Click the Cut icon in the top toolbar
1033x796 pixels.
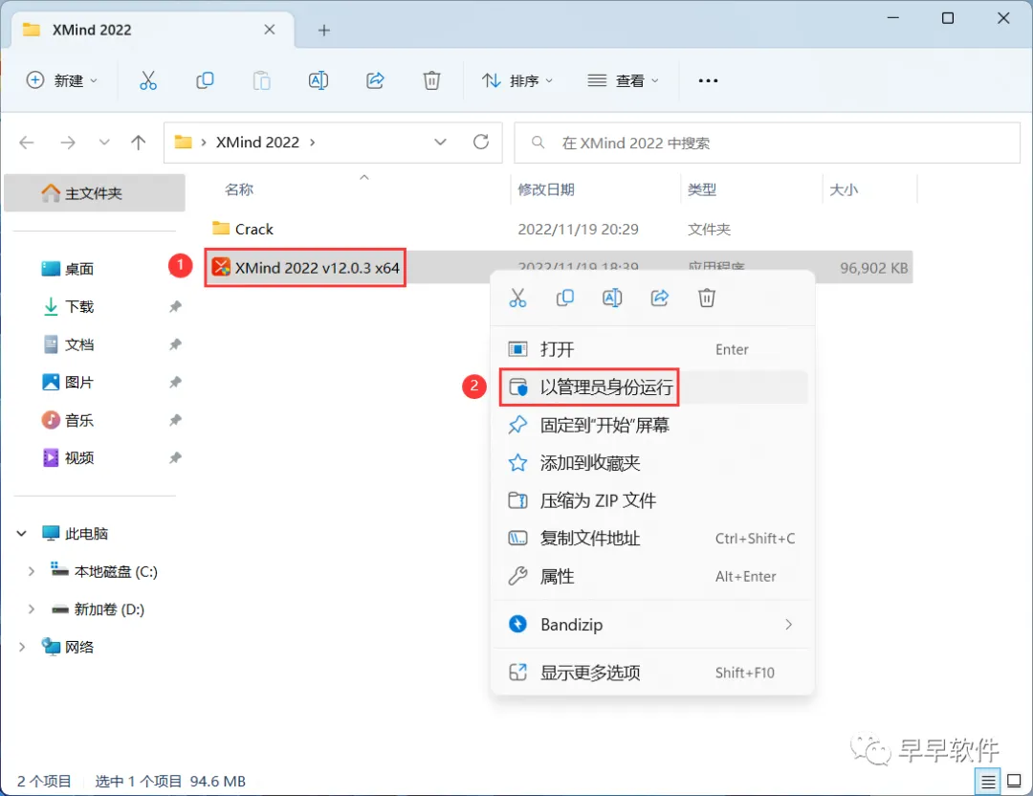click(x=148, y=80)
